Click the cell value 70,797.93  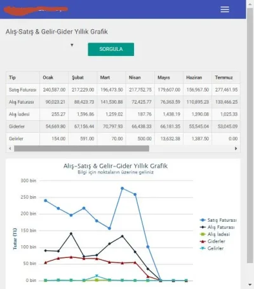[113, 126]
